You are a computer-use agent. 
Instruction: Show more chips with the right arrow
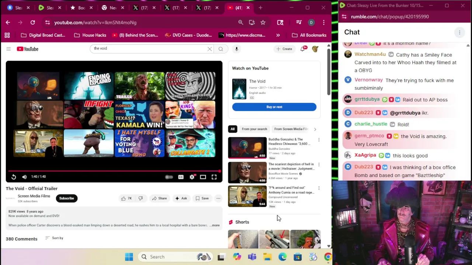[x=315, y=129]
